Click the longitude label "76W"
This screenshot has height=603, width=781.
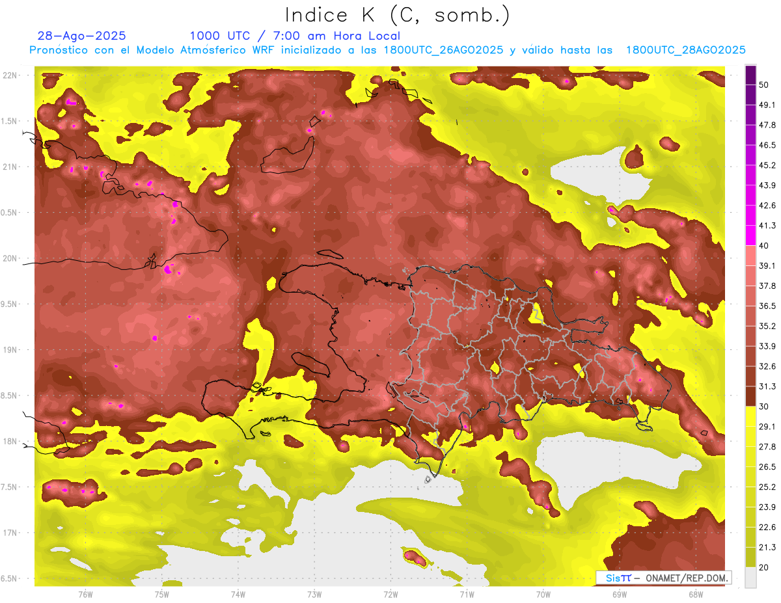[85, 594]
